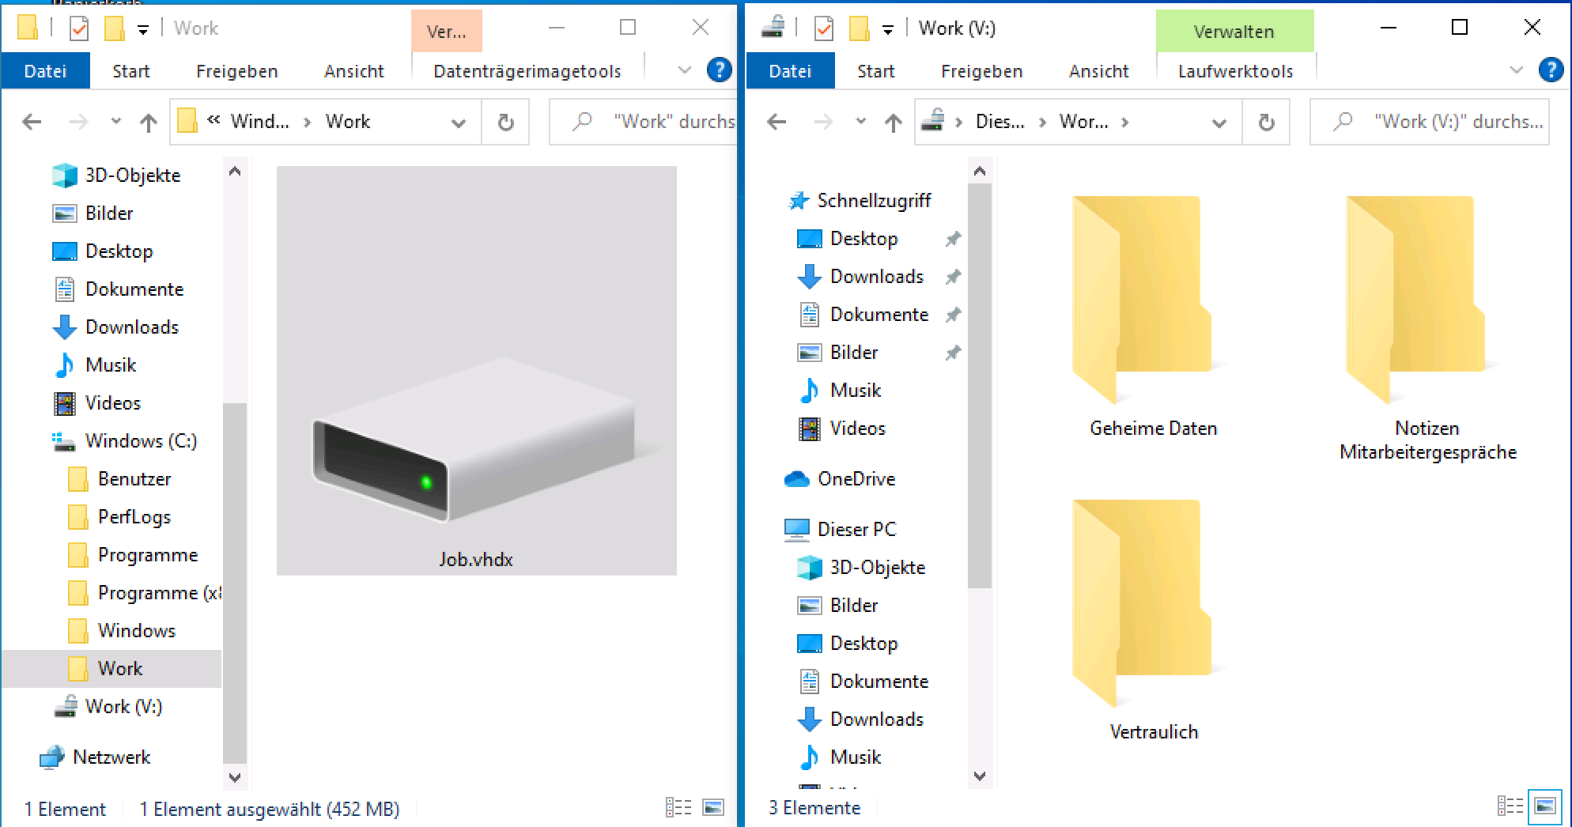Image resolution: width=1572 pixels, height=827 pixels.
Task: Open Job.vhdx disk image file
Action: (x=476, y=370)
